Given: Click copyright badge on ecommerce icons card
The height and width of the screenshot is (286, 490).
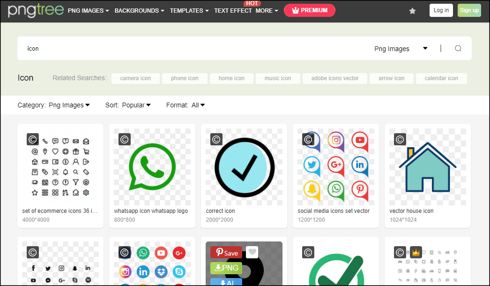Looking at the screenshot, I should pos(33,139).
